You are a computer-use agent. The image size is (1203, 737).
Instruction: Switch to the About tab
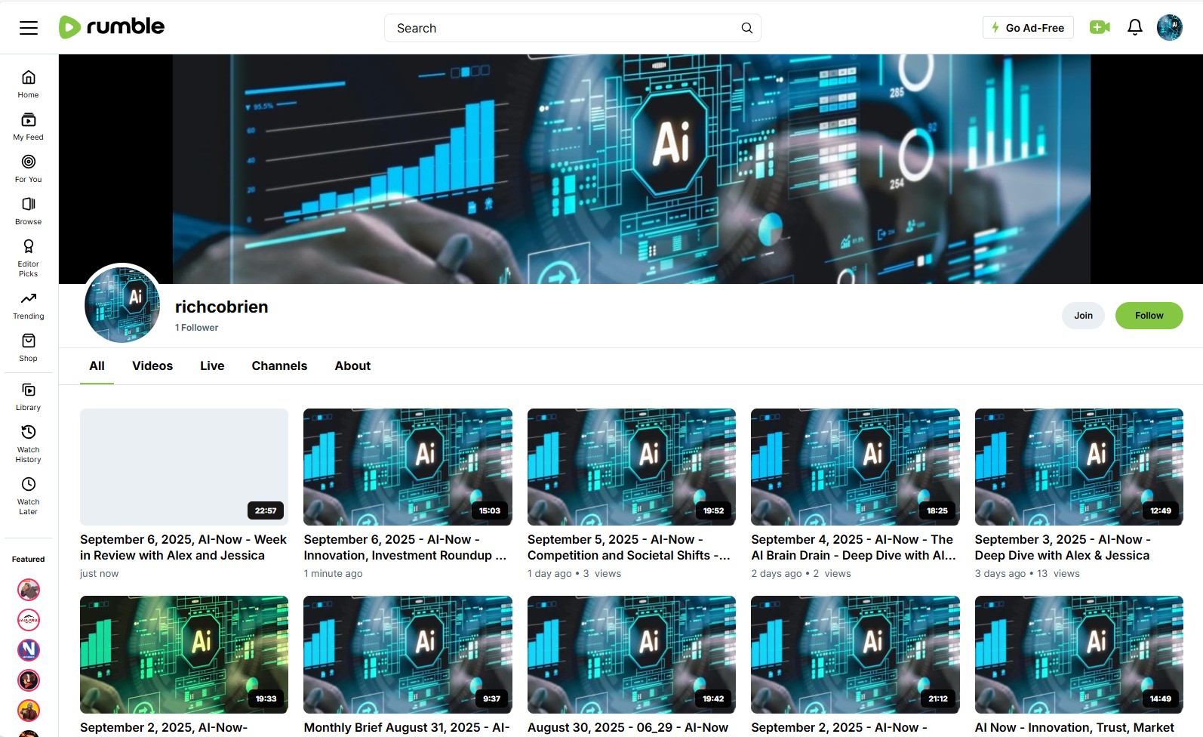tap(352, 366)
